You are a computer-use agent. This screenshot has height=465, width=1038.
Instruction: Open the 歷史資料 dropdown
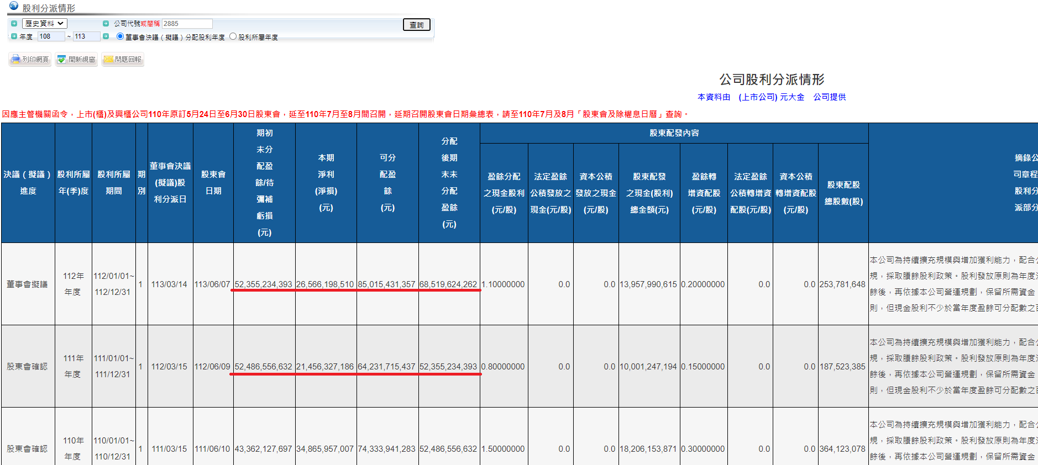tap(44, 24)
